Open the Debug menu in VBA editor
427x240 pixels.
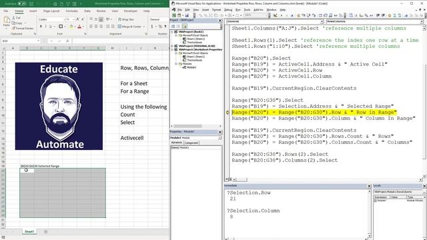(228, 10)
